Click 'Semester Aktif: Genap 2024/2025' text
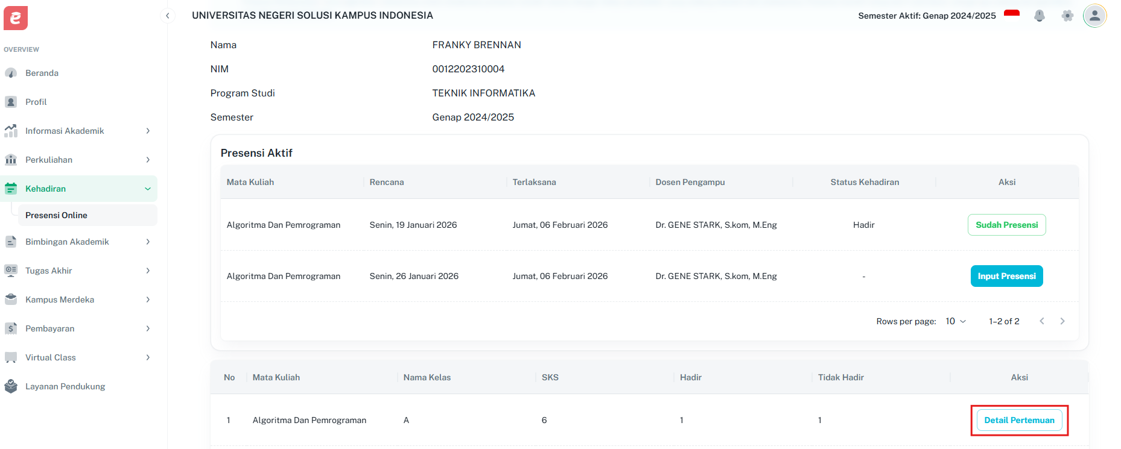This screenshot has height=449, width=1121. (927, 16)
